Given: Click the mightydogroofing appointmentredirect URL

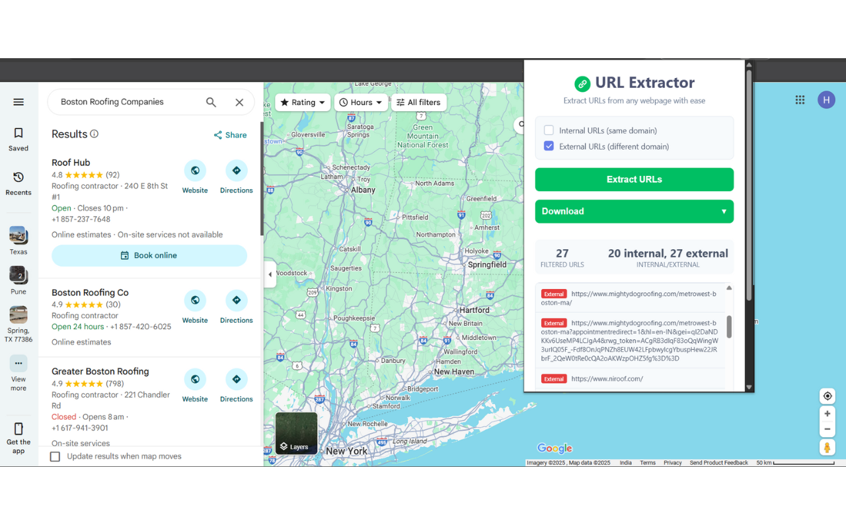Looking at the screenshot, I should coord(630,341).
